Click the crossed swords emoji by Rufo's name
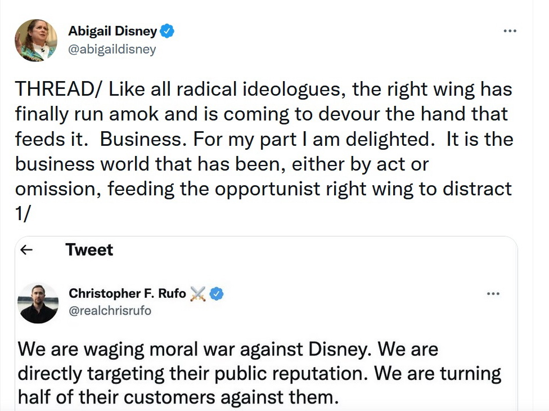This screenshot has height=411, width=549. click(x=198, y=293)
